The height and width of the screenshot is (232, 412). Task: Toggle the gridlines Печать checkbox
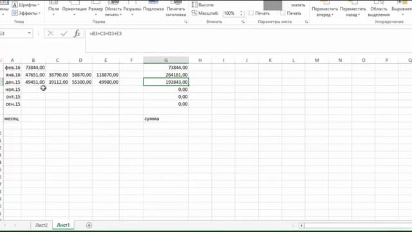251,13
